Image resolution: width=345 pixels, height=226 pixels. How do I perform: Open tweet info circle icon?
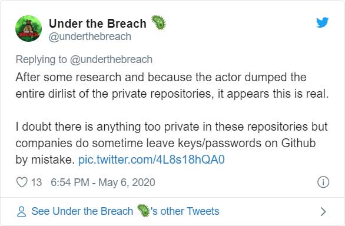click(x=323, y=182)
